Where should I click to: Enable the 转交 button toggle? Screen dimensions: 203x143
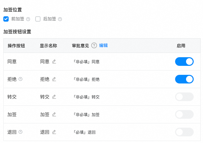(184, 97)
